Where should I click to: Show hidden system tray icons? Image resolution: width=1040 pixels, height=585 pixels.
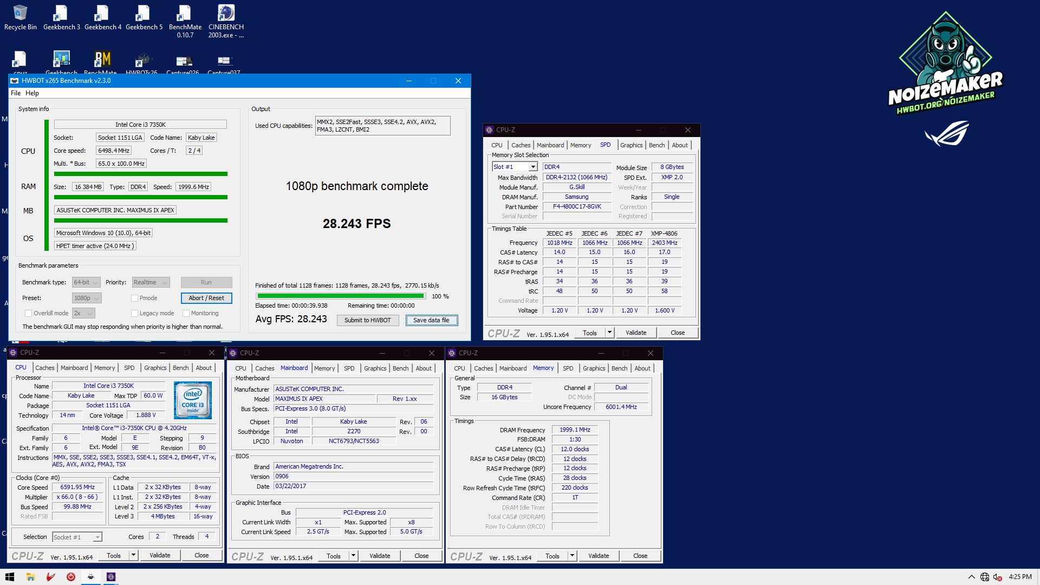click(x=972, y=577)
